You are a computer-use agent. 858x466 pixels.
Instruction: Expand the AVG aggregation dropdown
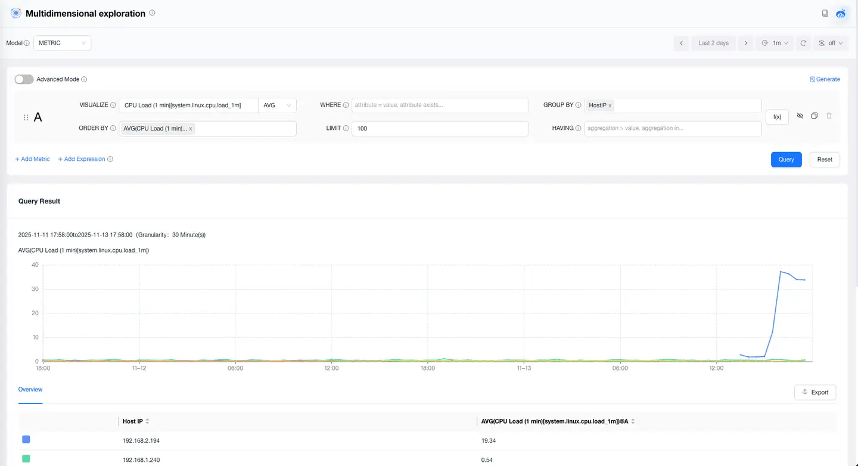277,105
